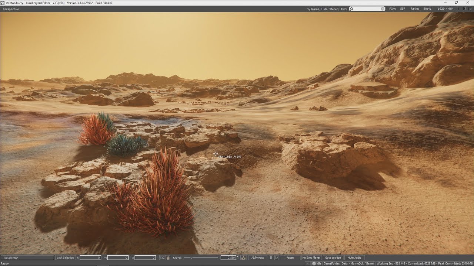
Task: Open the FOV 55° setting
Action: pyautogui.click(x=397, y=9)
